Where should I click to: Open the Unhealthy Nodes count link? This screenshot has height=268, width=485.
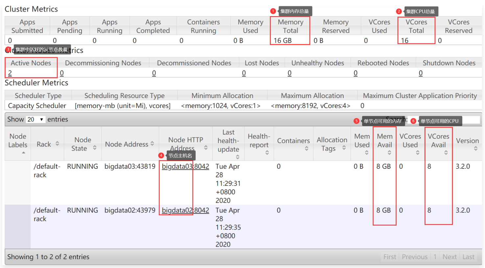tap(289, 73)
